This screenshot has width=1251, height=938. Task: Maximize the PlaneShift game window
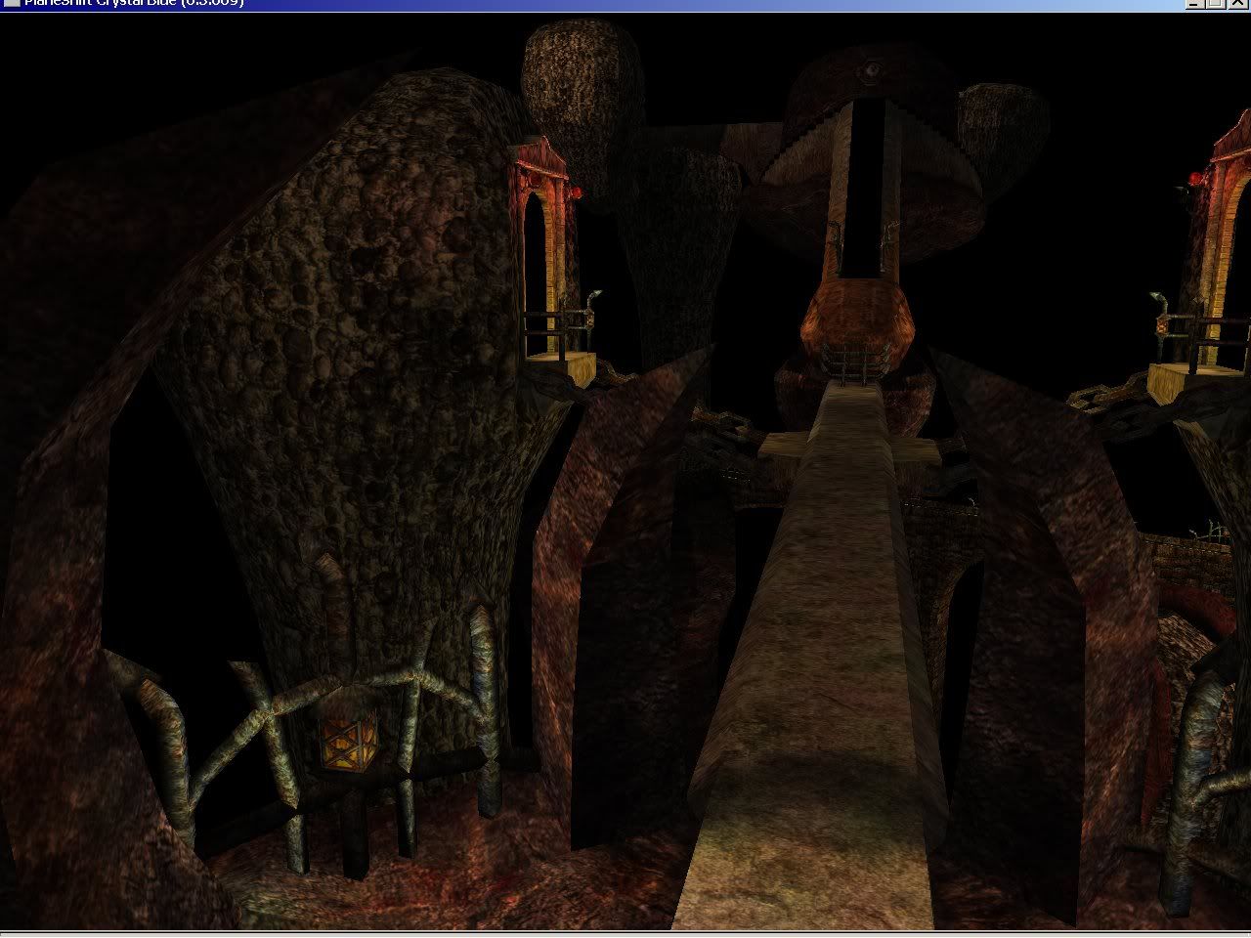(x=1215, y=3)
